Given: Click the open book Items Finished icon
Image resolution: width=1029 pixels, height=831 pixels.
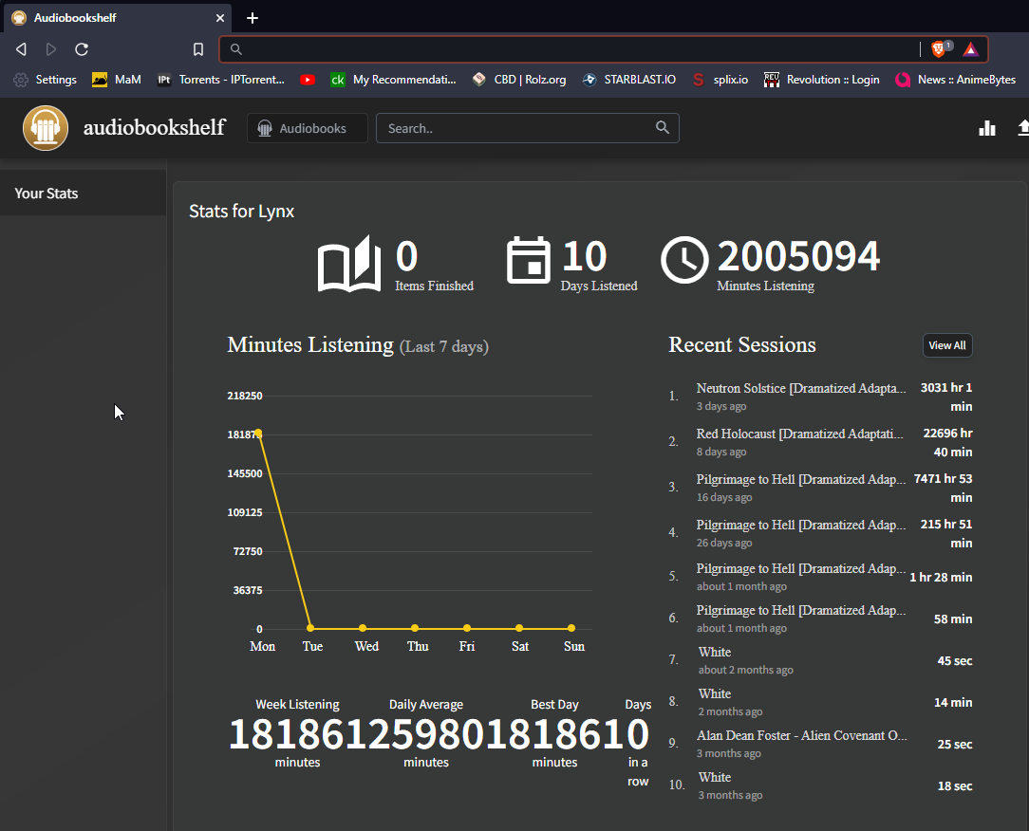Looking at the screenshot, I should [349, 264].
